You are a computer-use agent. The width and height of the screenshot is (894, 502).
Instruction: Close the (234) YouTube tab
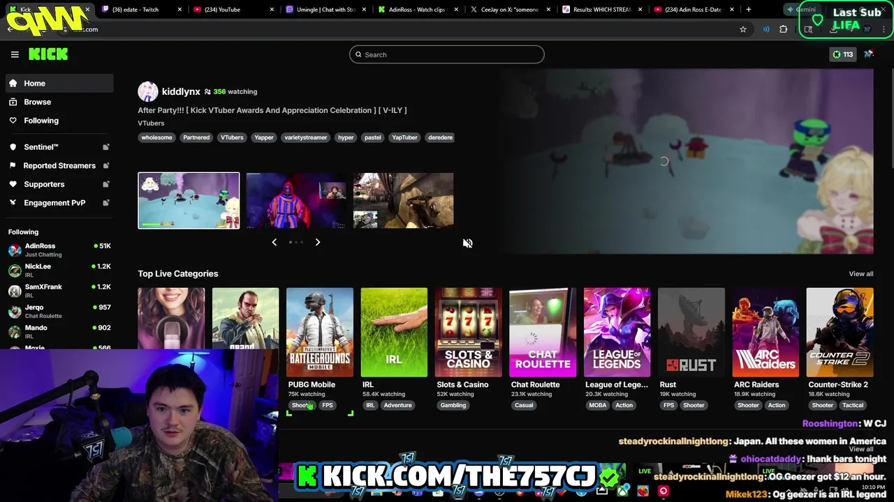272,10
